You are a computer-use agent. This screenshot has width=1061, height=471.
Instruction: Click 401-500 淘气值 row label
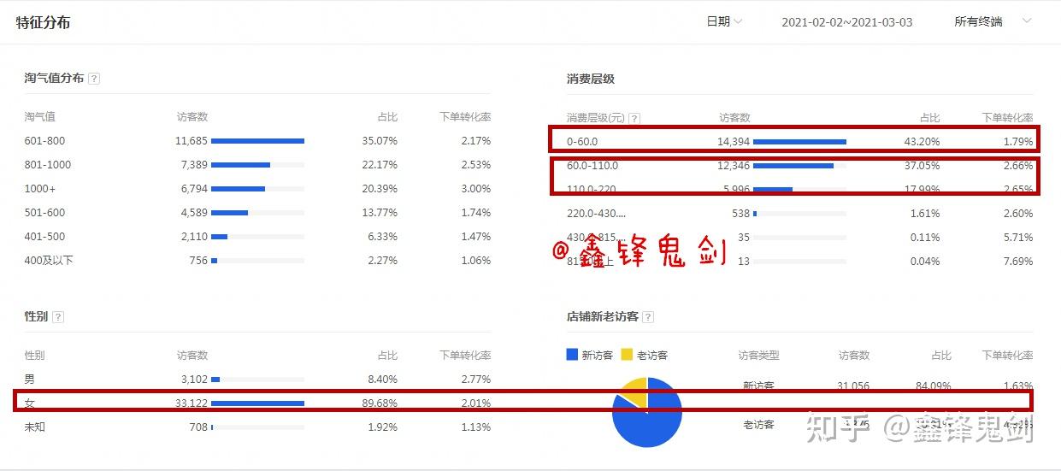[44, 237]
